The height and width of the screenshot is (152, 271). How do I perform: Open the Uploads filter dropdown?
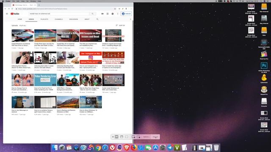[x=15, y=25]
